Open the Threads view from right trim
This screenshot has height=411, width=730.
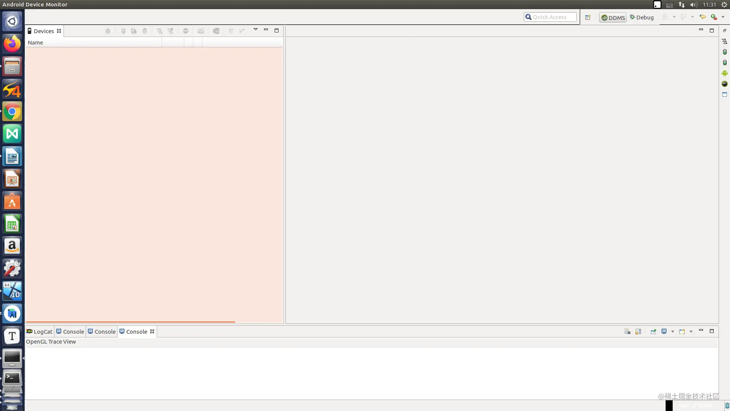[x=725, y=41]
